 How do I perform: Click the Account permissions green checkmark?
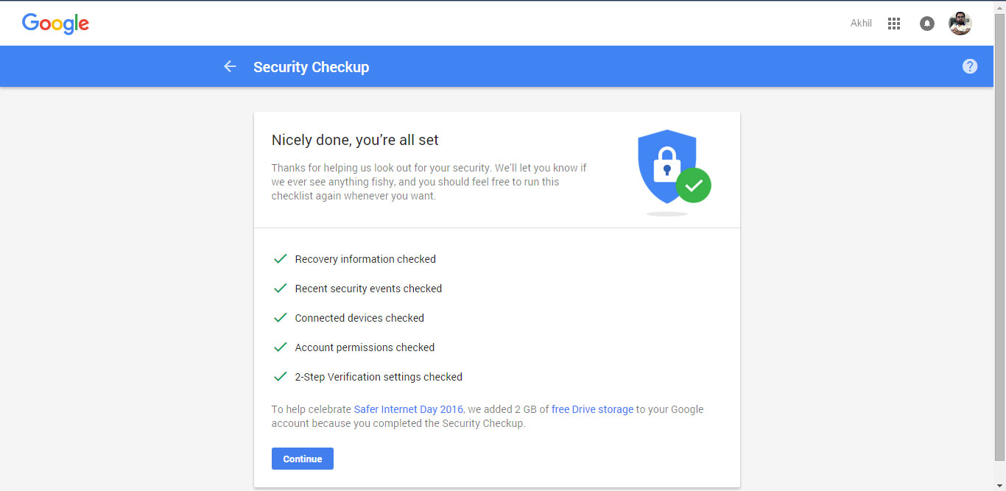(x=280, y=347)
